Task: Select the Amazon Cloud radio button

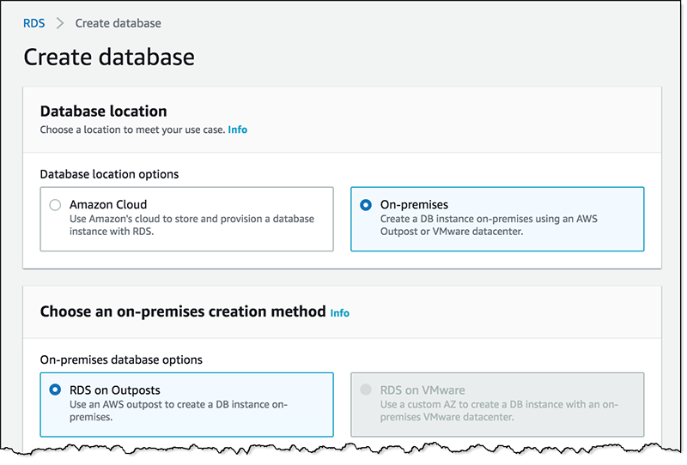Action: click(x=55, y=205)
